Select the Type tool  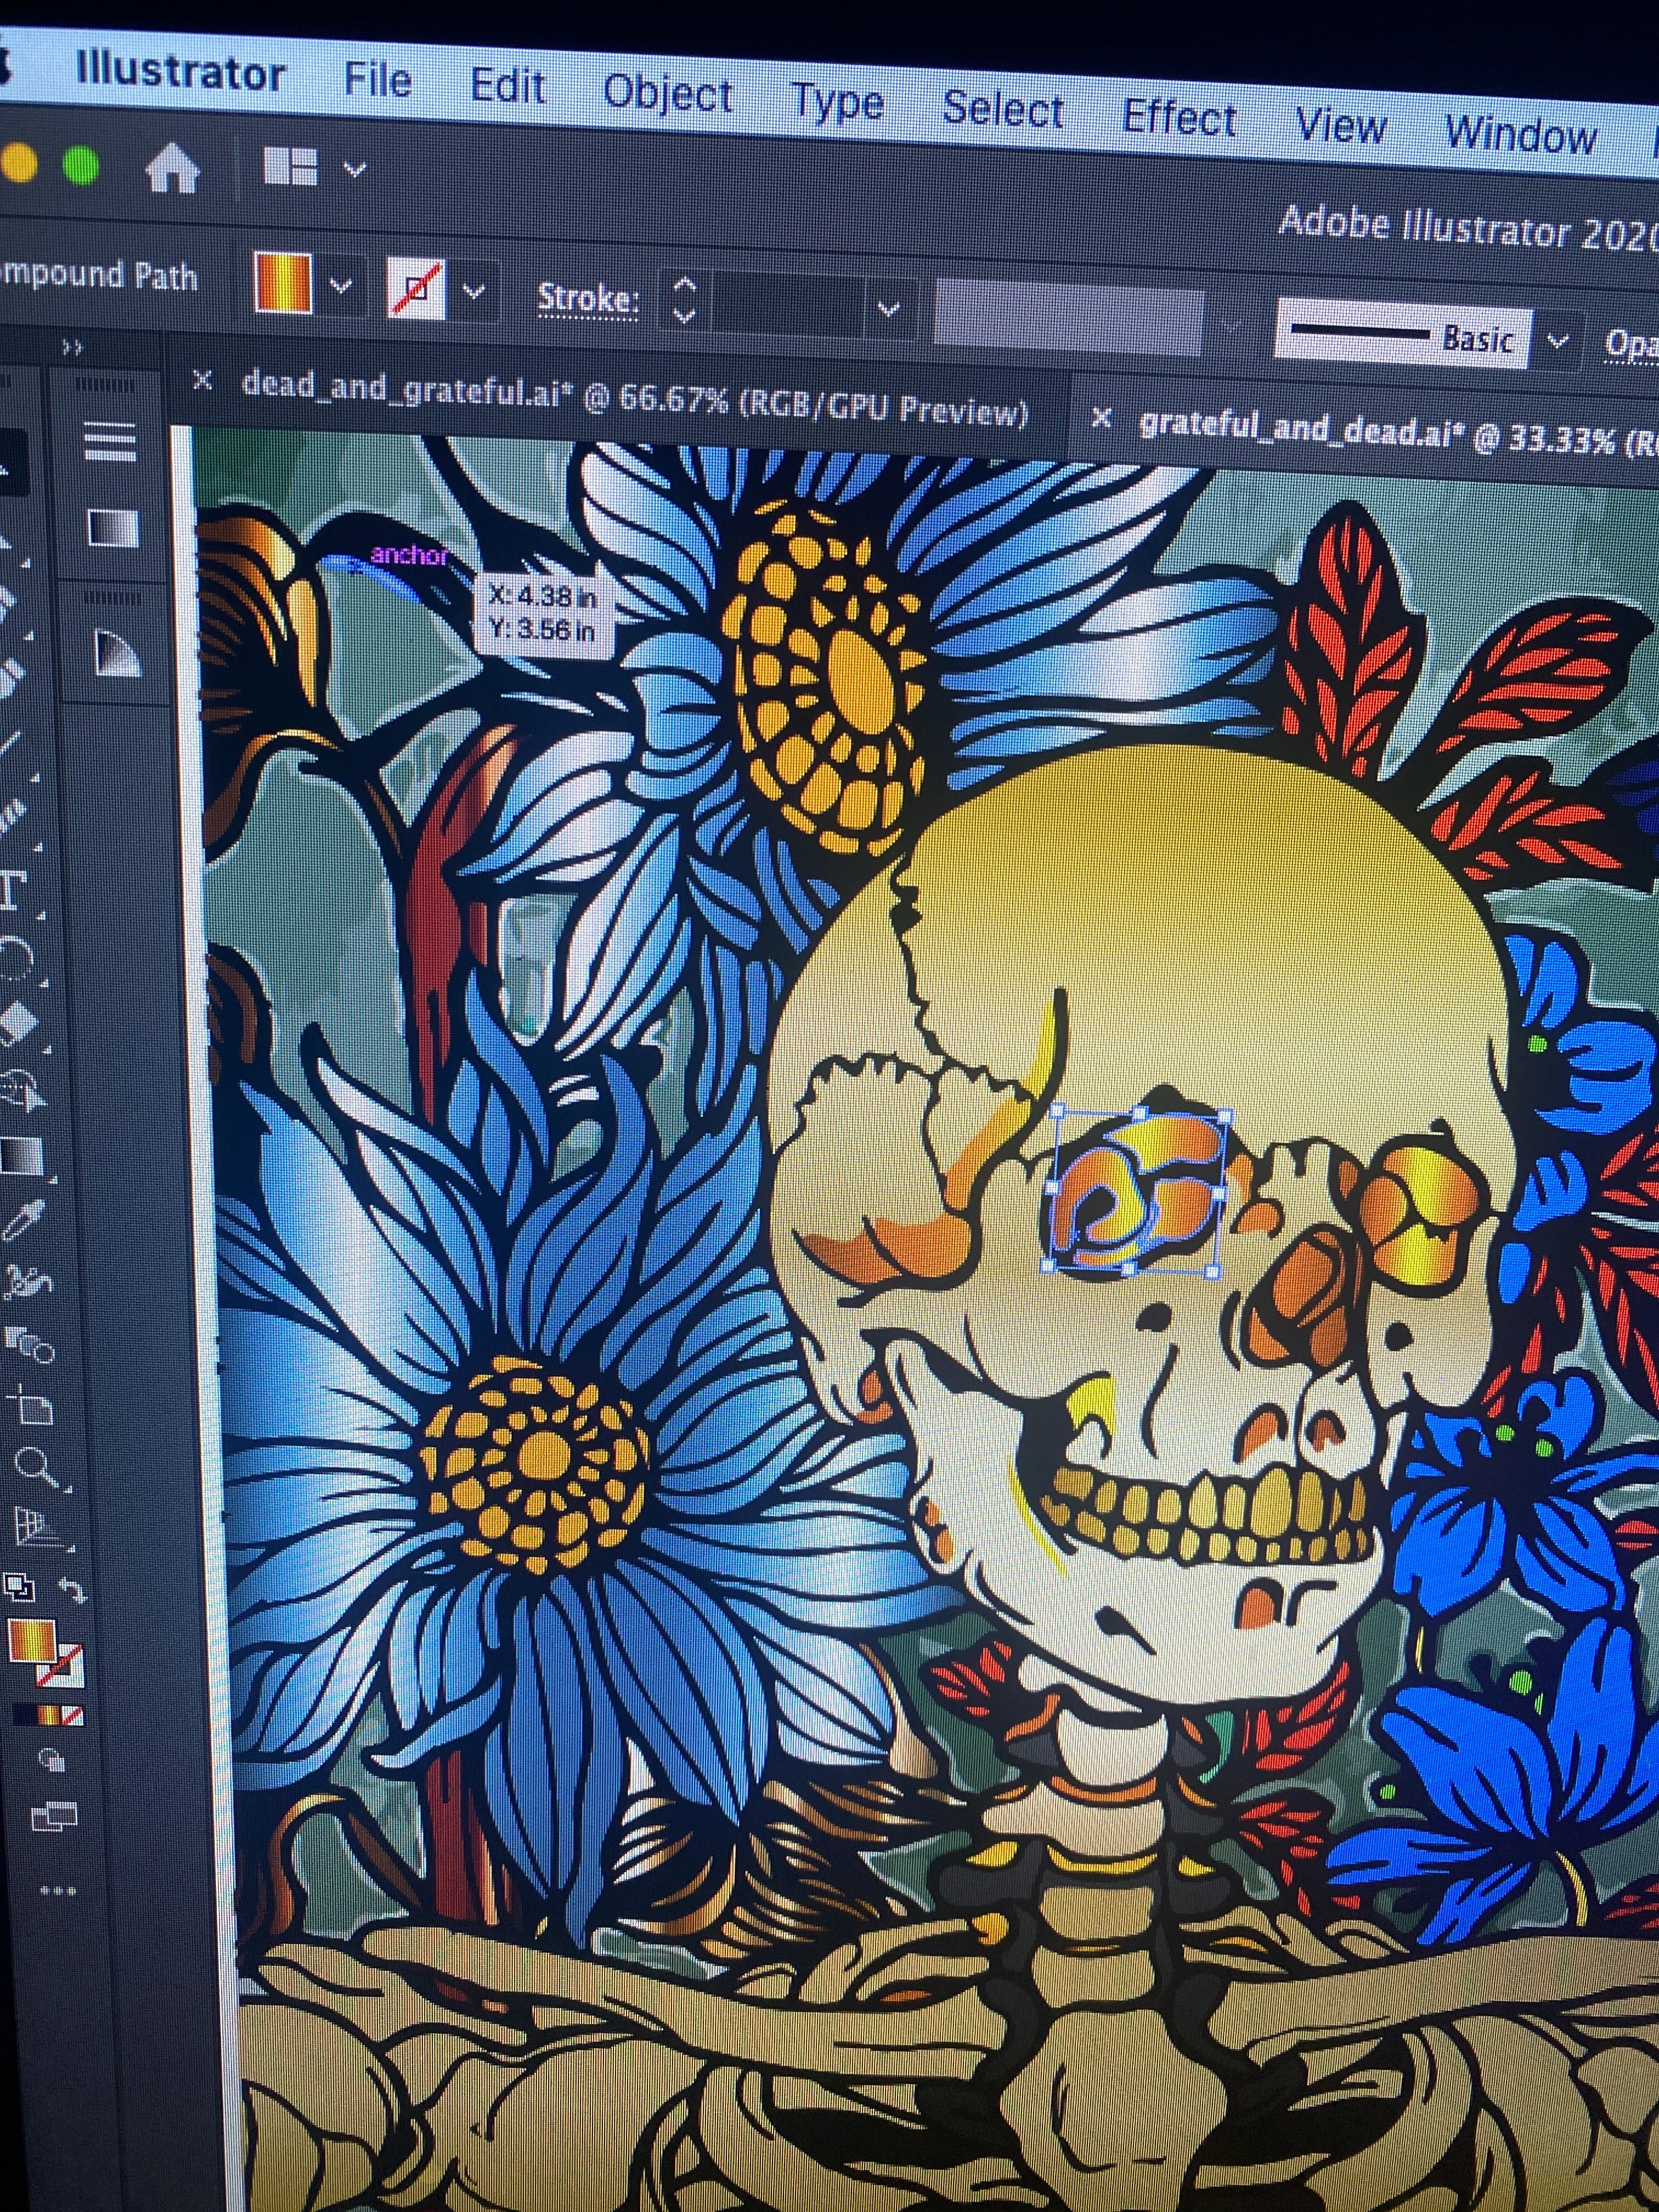pos(12,890)
